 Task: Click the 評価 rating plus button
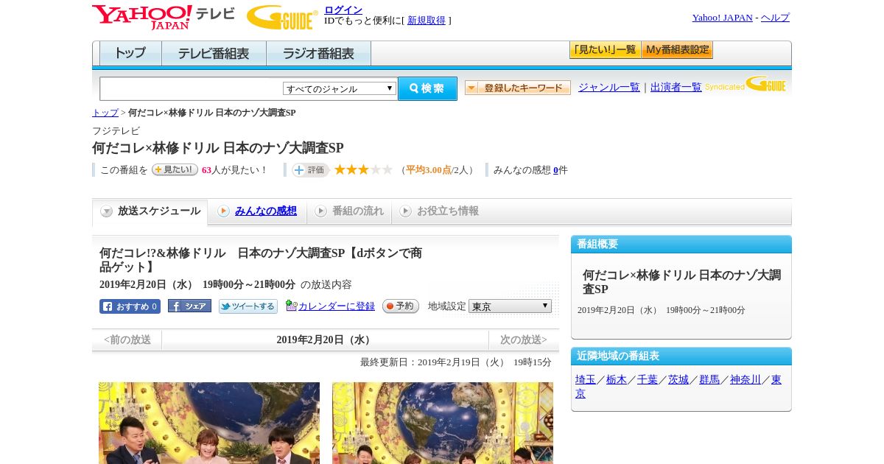pyautogui.click(x=310, y=170)
